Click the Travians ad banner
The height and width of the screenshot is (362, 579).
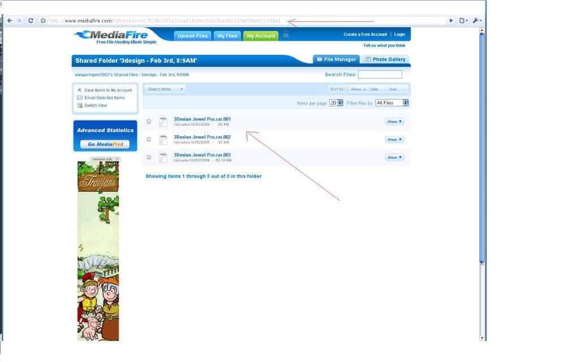coord(98,251)
